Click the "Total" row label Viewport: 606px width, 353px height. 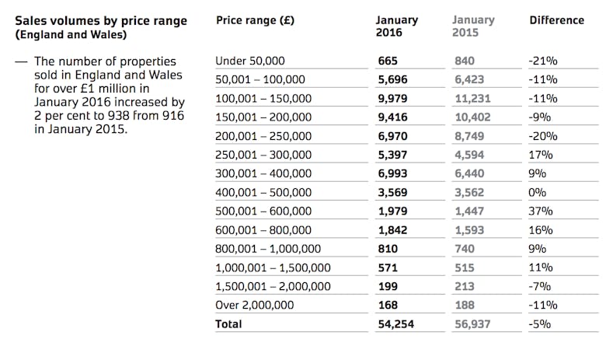point(228,323)
